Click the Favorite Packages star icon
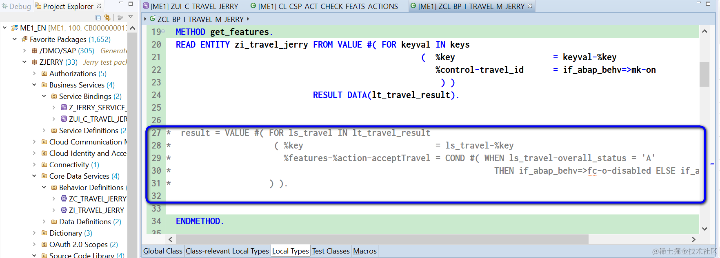720x258 pixels. [24, 39]
